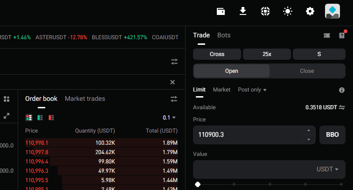This screenshot has height=190, width=353.
Task: Expand the Post only order type dropdown
Action: tap(252, 90)
